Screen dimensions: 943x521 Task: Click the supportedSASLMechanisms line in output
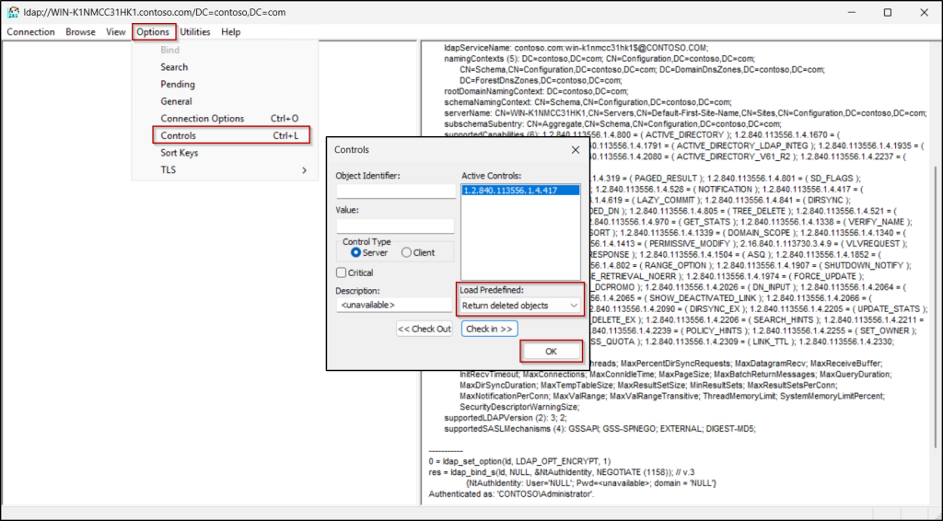pyautogui.click(x=600, y=429)
